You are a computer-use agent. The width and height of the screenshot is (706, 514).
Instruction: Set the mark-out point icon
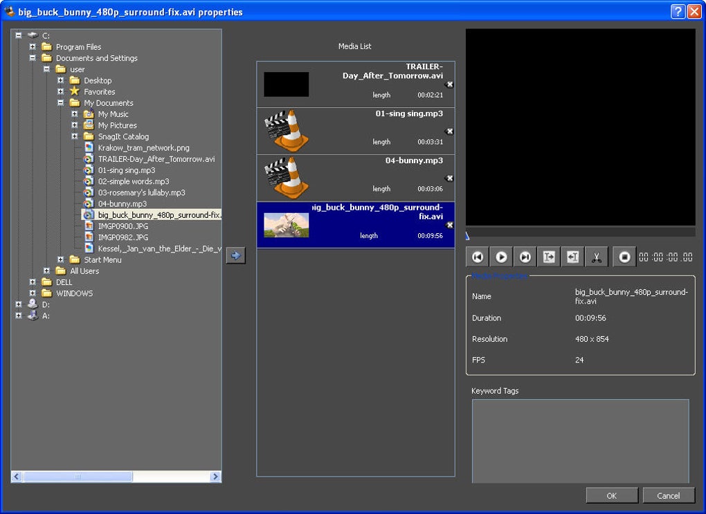572,257
